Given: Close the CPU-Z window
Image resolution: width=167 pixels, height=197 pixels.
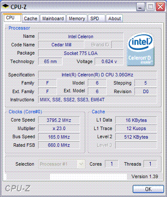Looking at the screenshot, I should pyautogui.click(x=160, y=7).
